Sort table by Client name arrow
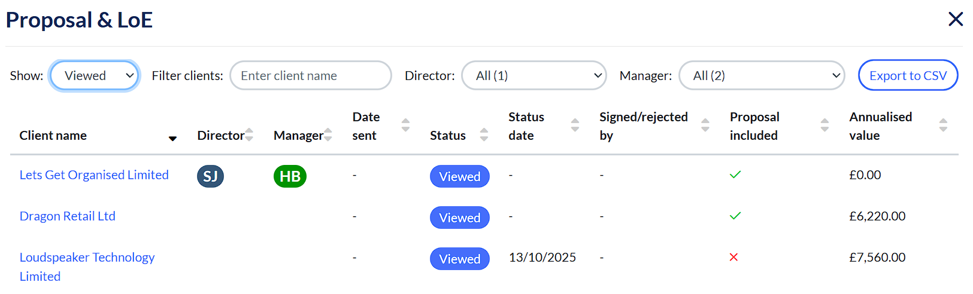The image size is (973, 294). (x=172, y=138)
